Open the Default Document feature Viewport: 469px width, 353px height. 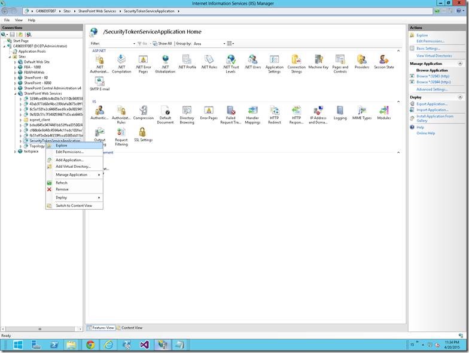tap(165, 115)
